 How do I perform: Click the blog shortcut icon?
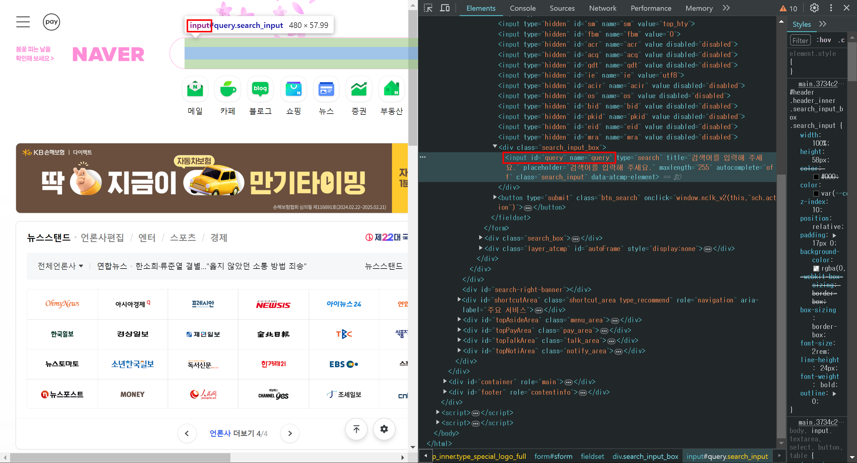point(260,89)
